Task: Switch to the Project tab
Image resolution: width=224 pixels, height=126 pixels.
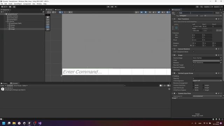Action: (x=4, y=83)
